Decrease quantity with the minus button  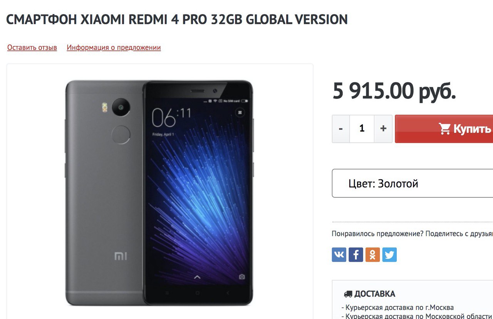(x=341, y=129)
